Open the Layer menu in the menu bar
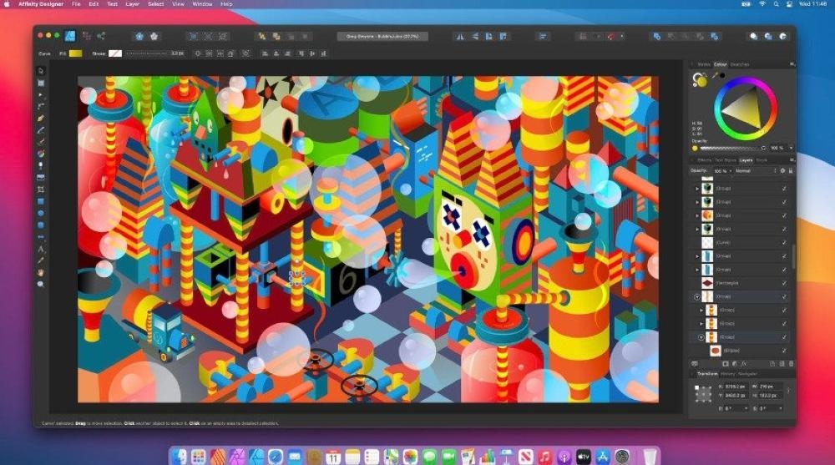Image resolution: width=835 pixels, height=465 pixels. [133, 4]
